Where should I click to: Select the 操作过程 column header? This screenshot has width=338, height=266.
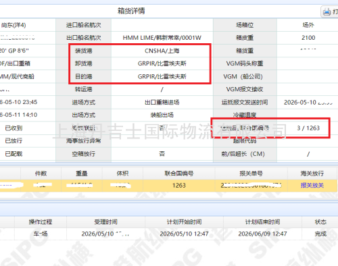tap(41, 222)
